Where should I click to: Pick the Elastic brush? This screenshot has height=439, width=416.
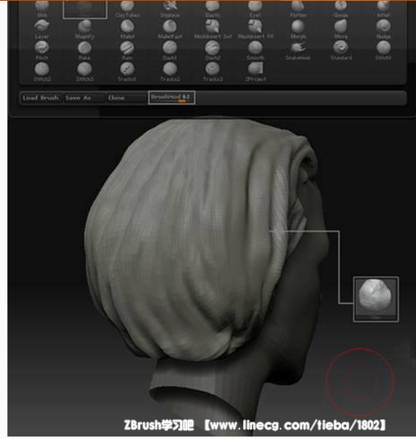click(x=213, y=8)
